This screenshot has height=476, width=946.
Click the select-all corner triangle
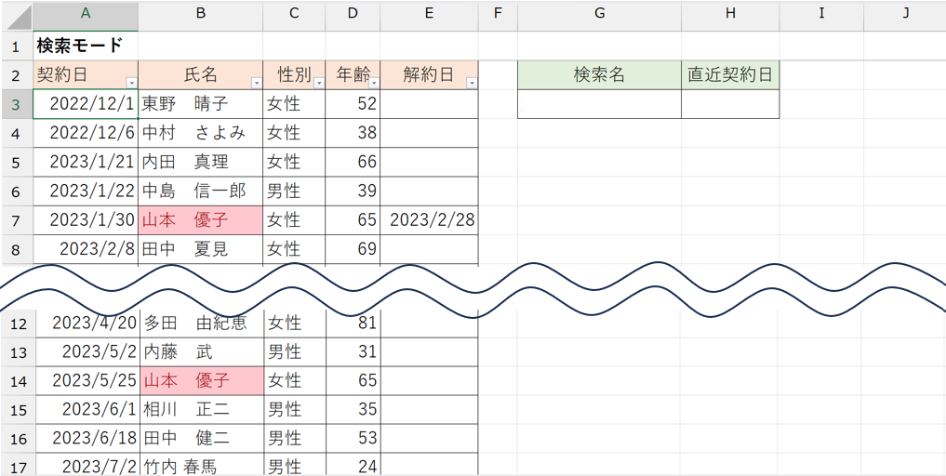pyautogui.click(x=17, y=16)
